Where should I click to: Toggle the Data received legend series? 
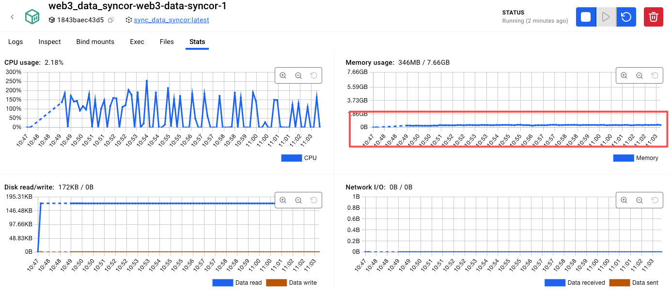click(575, 282)
